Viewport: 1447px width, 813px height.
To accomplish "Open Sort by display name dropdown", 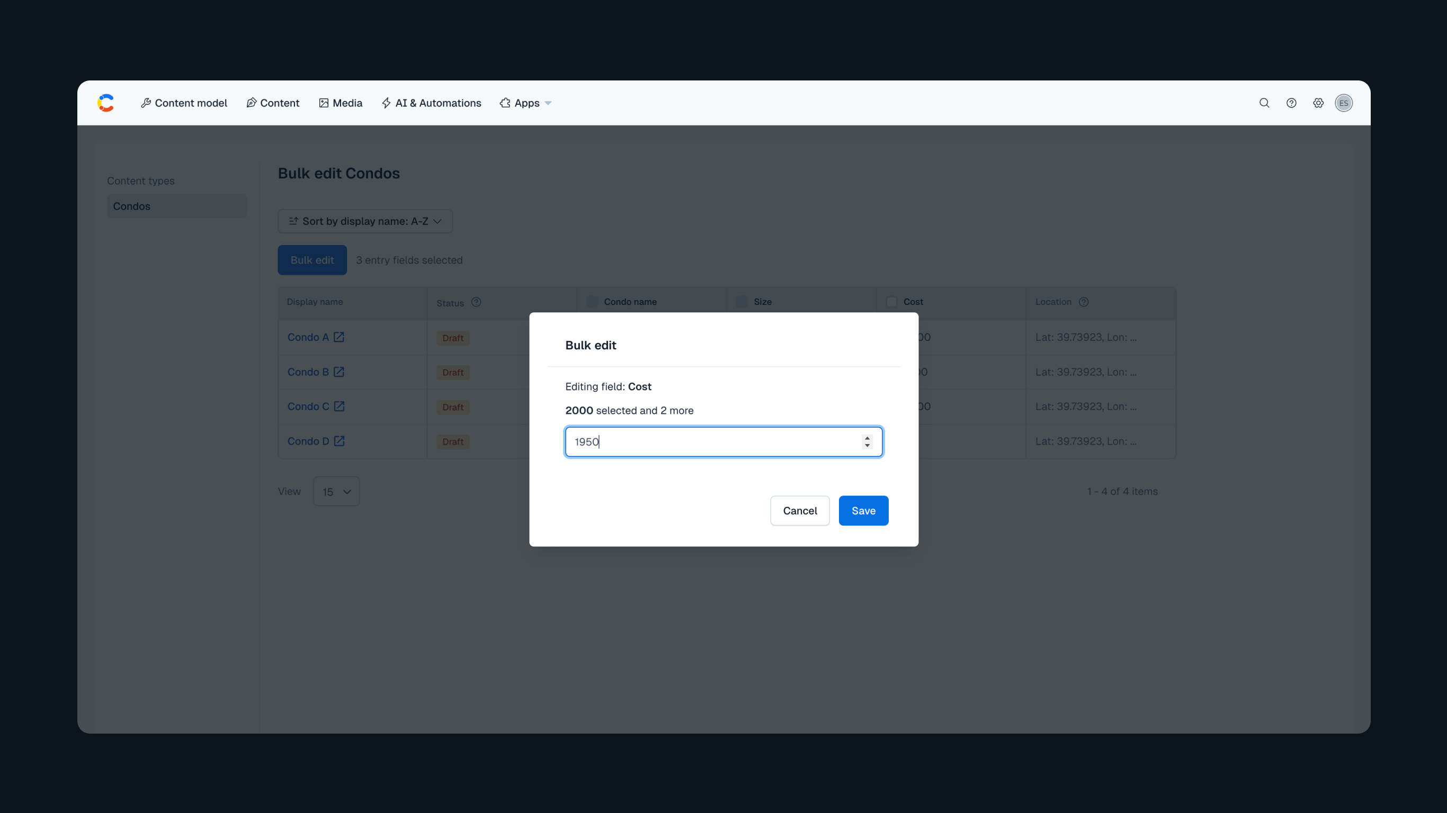I will click(x=365, y=221).
